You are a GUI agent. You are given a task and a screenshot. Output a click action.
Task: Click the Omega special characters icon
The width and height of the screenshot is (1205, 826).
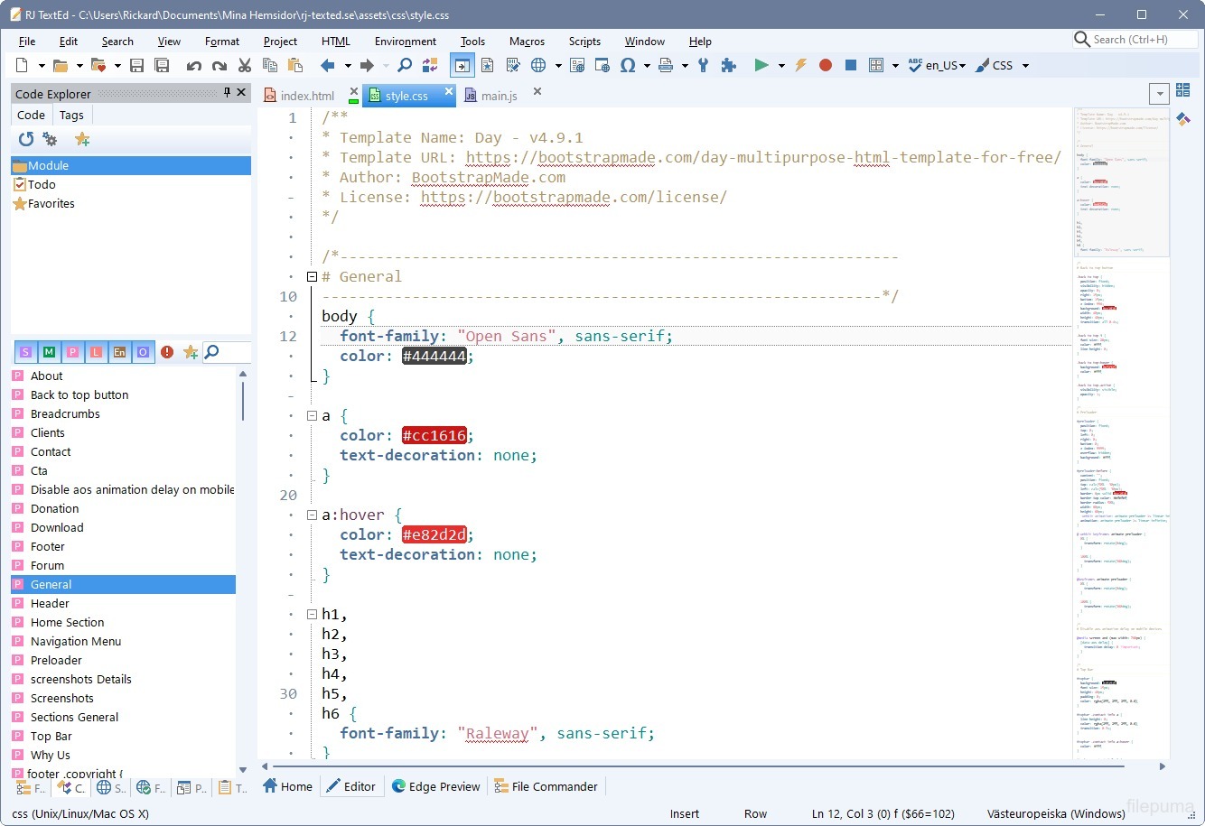coord(628,65)
